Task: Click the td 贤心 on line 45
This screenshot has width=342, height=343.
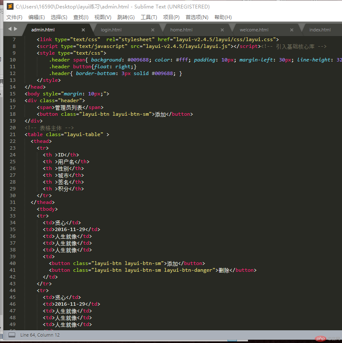Action: tap(62, 297)
